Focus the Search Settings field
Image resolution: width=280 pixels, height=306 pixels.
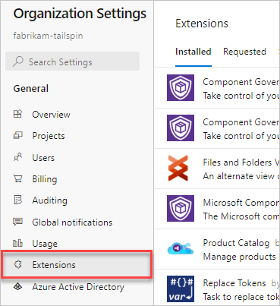pos(72,62)
